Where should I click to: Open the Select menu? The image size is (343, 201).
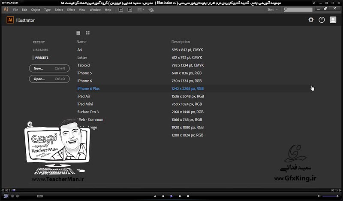59,9
